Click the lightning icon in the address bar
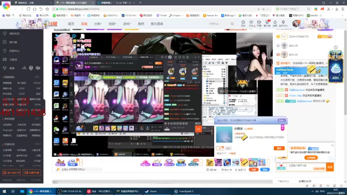Viewport: 347px width, 195px height. click(259, 9)
